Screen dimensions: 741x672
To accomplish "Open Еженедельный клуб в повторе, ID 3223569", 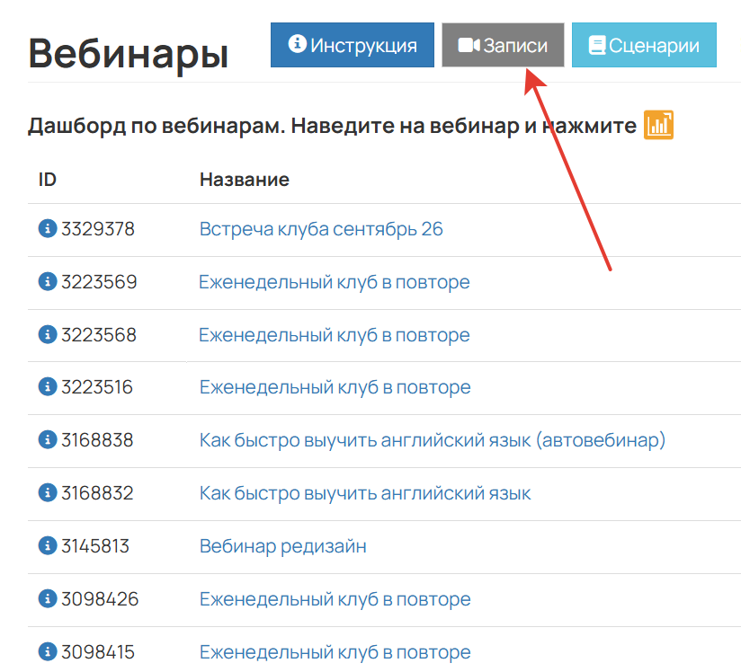I will pyautogui.click(x=335, y=282).
